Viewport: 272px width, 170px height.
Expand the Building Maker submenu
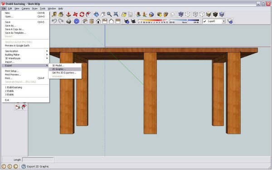coord(26,55)
